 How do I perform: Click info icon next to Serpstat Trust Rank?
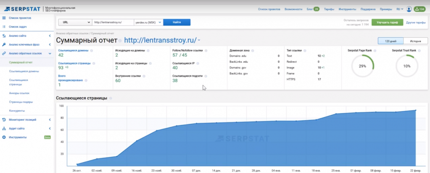pos(419,51)
